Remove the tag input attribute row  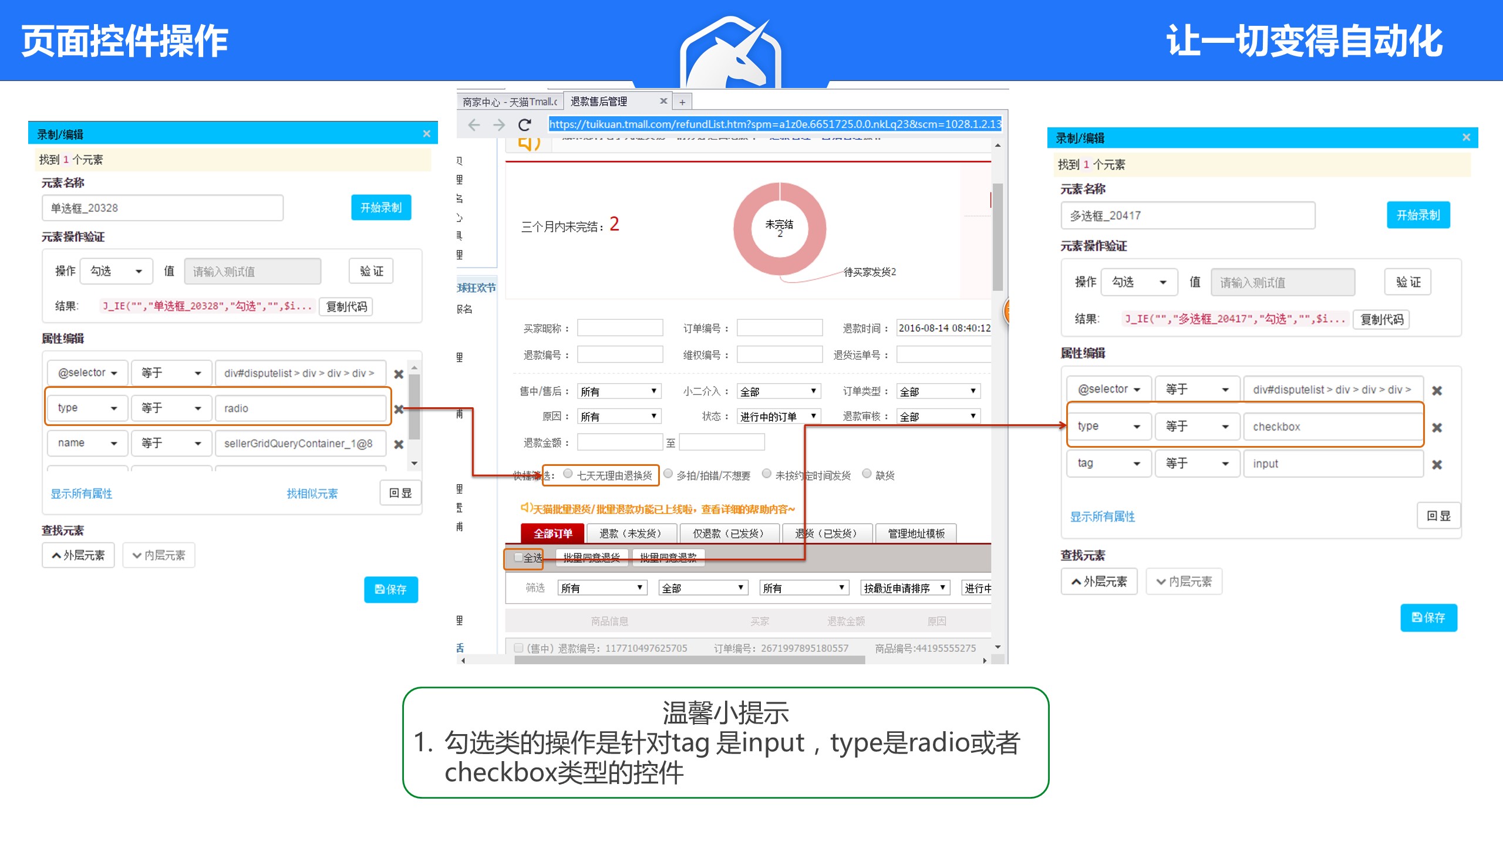pos(1437,465)
